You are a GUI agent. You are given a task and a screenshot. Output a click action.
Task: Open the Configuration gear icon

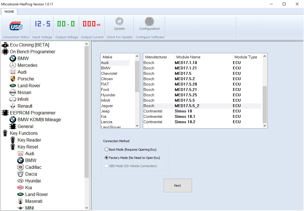tap(149, 21)
